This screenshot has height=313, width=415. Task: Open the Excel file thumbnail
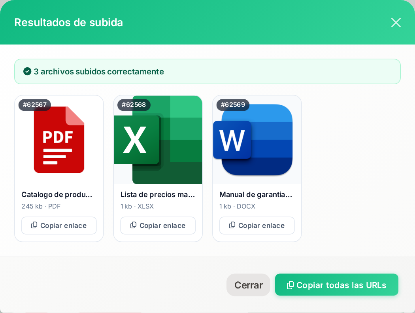158,140
